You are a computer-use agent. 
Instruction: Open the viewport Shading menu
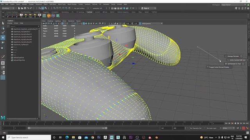[x=50, y=21]
